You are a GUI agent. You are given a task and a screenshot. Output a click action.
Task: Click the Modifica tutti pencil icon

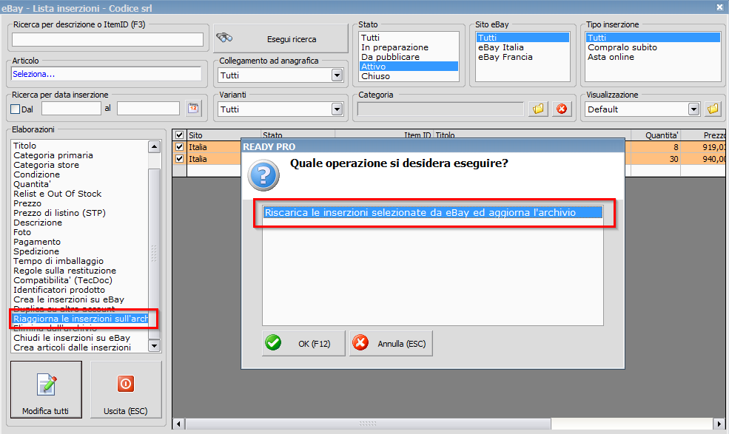(x=47, y=384)
